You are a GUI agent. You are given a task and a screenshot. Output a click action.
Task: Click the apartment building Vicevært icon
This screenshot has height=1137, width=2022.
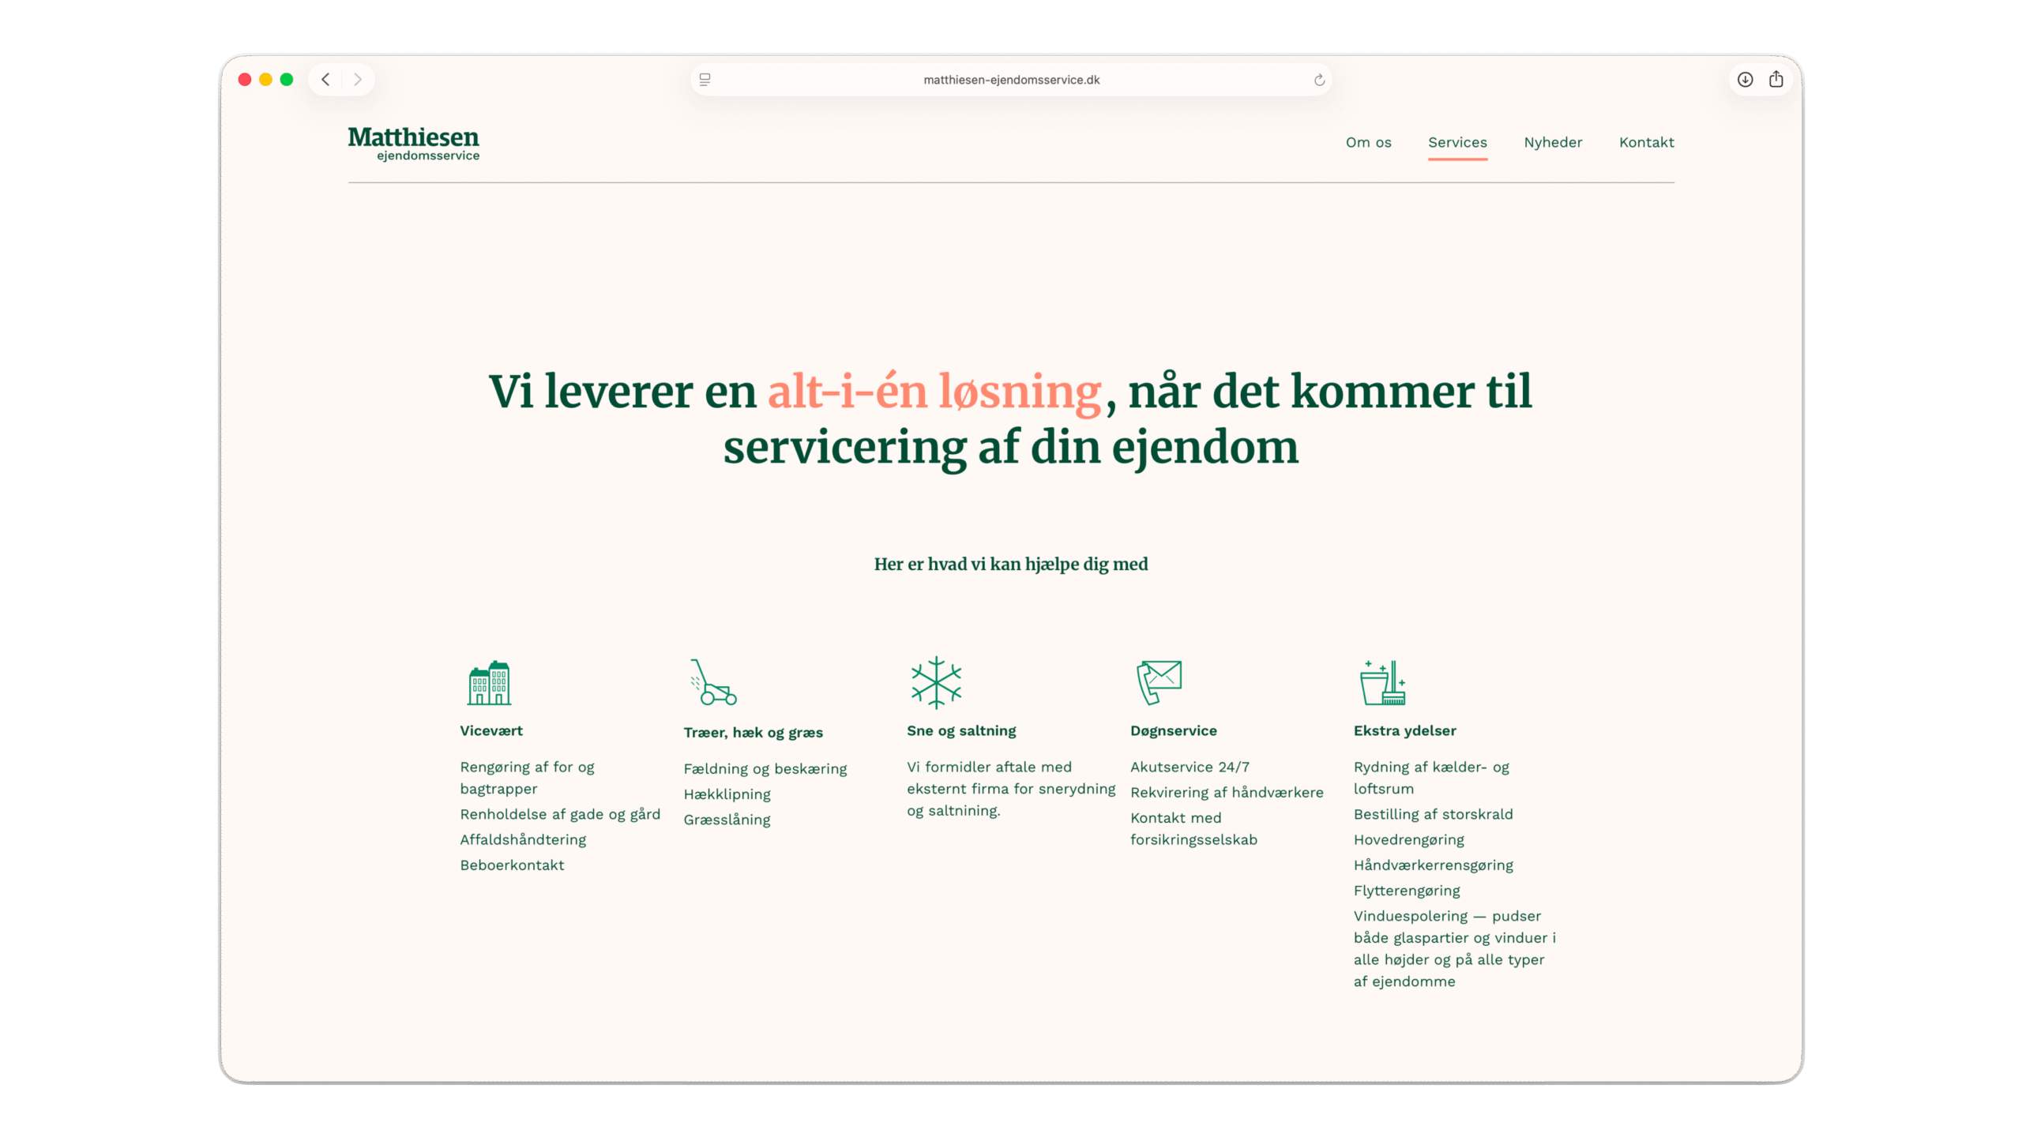pyautogui.click(x=489, y=683)
